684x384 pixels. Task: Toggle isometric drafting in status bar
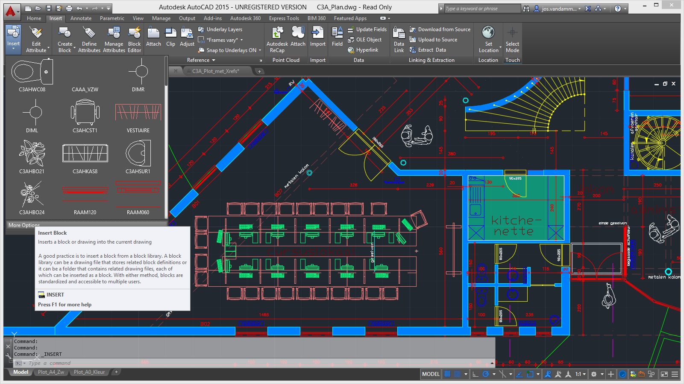point(503,374)
